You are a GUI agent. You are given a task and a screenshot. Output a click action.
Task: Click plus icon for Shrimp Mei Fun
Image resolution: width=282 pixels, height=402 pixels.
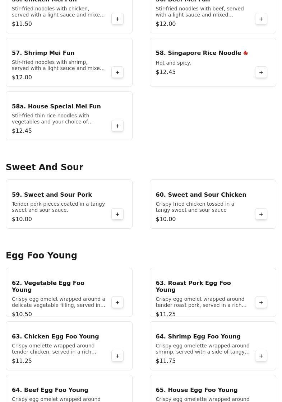pos(117,73)
